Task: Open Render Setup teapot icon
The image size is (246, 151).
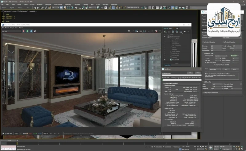Action: coord(173,8)
